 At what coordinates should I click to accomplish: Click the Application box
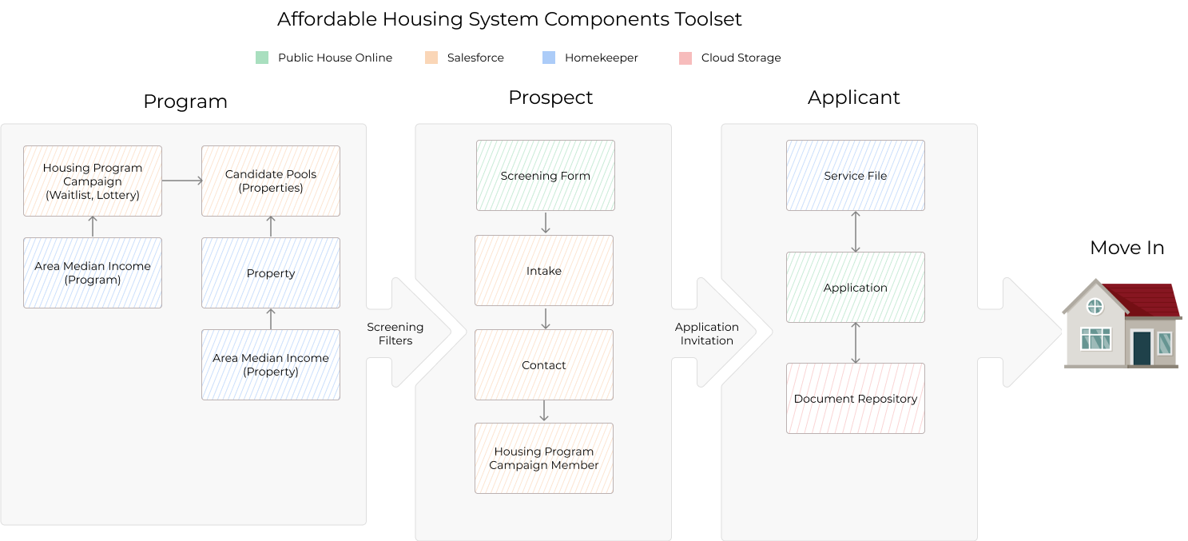pos(856,288)
